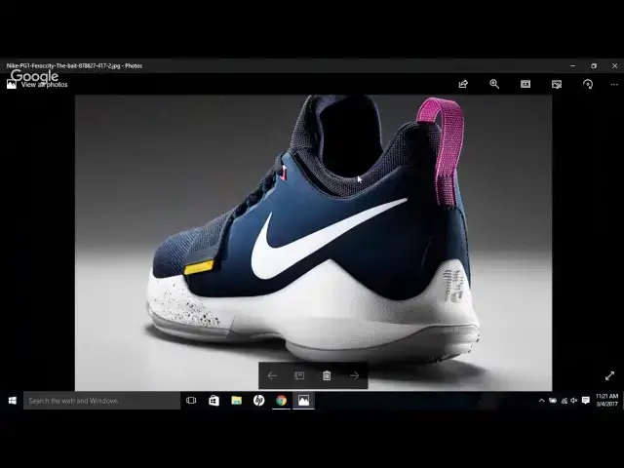Click the Search the web and Windows box
The height and width of the screenshot is (468, 624).
[101, 401]
